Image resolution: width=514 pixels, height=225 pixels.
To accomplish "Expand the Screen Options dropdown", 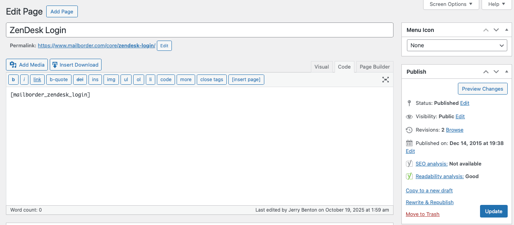I will click(451, 4).
